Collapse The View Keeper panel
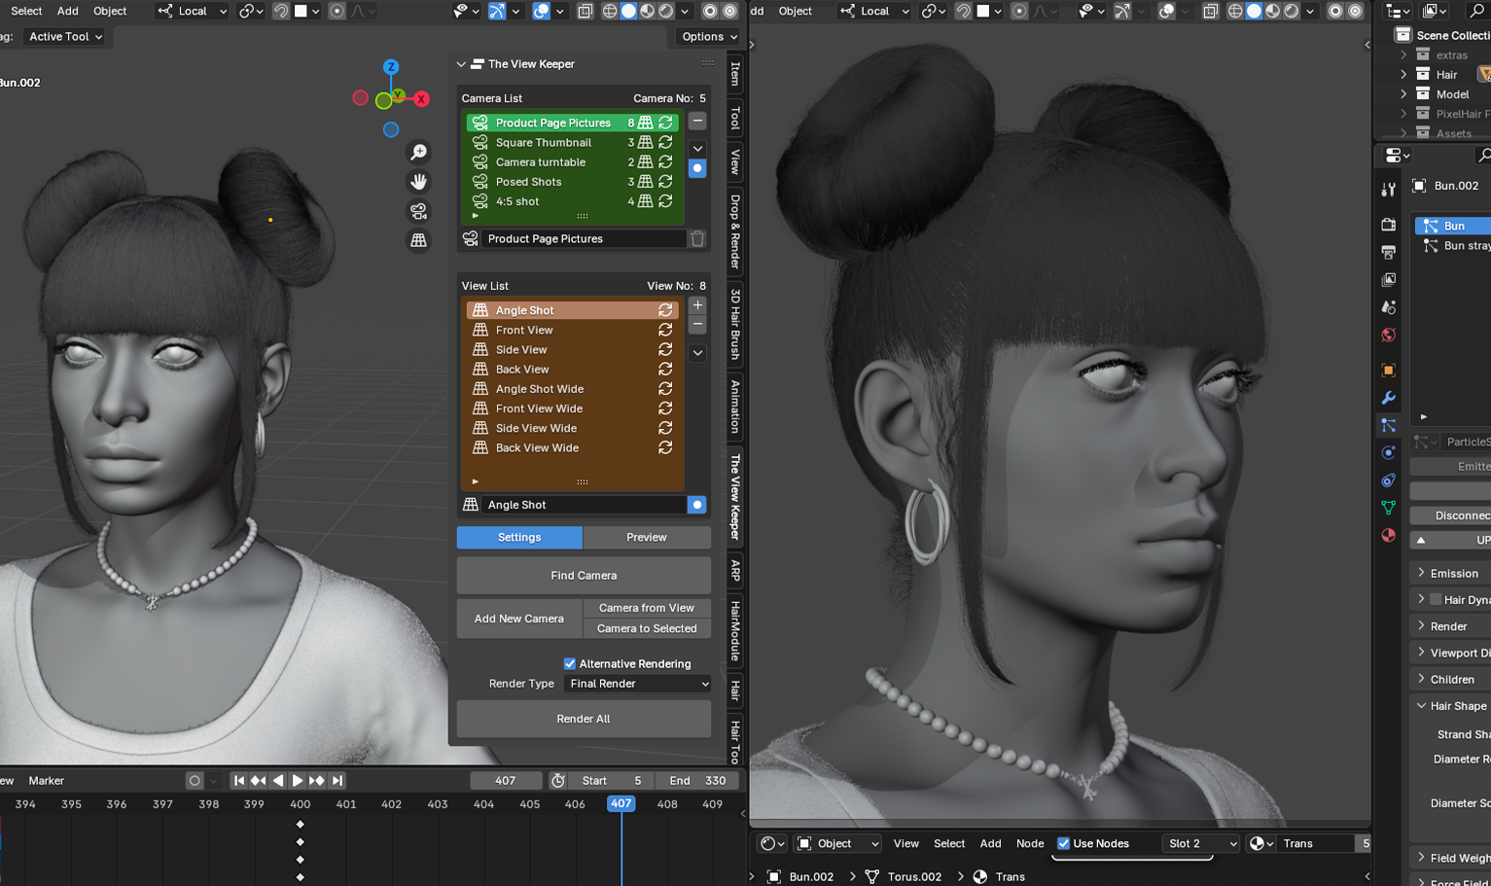The width and height of the screenshot is (1491, 886). click(x=461, y=64)
